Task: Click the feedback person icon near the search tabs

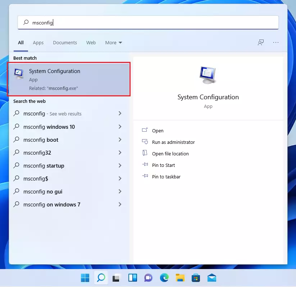Action: pos(261,42)
